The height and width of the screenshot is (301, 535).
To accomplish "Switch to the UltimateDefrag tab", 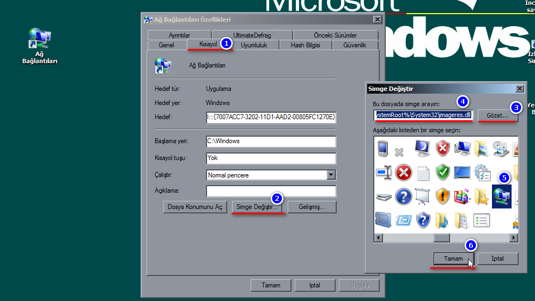I will (252, 35).
